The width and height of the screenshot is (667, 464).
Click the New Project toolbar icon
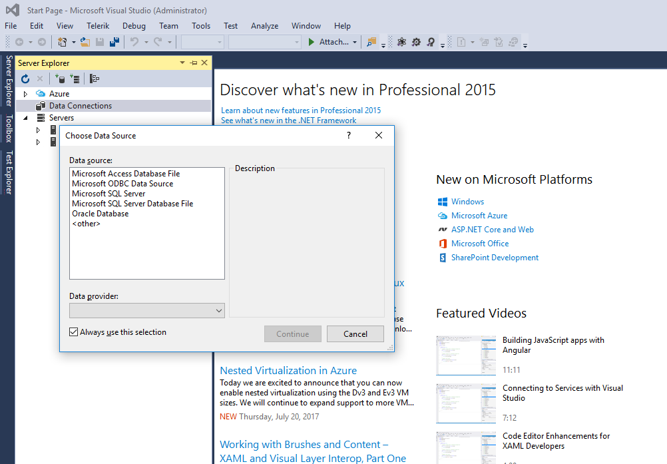[63, 42]
